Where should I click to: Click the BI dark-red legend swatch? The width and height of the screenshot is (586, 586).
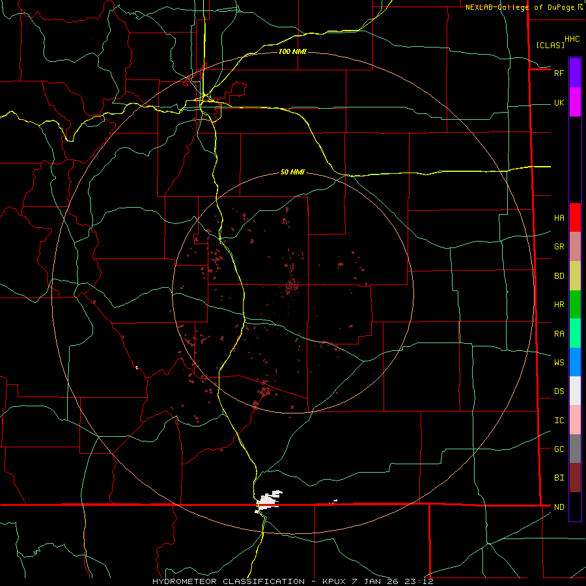point(575,478)
